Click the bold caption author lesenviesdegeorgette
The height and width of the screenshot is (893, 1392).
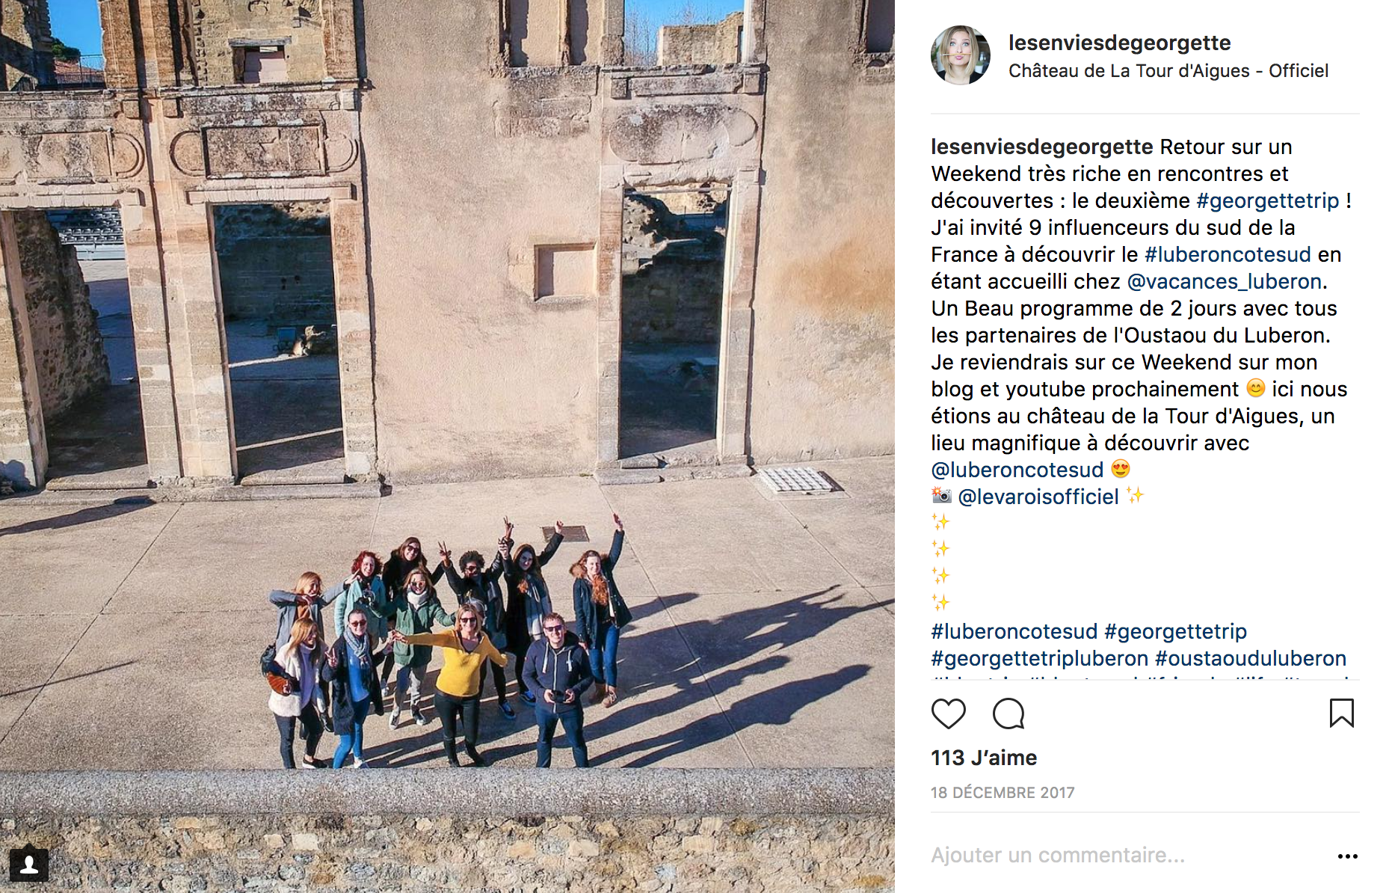pos(1042,147)
